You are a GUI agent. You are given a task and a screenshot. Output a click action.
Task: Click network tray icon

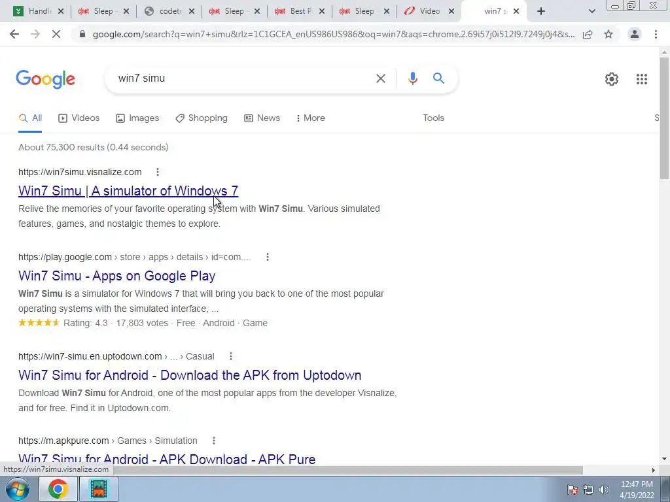click(x=588, y=490)
